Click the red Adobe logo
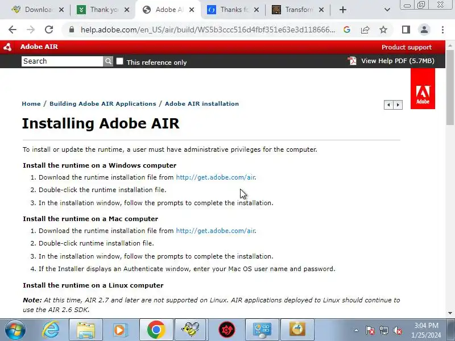The height and width of the screenshot is (341, 455). tap(423, 89)
